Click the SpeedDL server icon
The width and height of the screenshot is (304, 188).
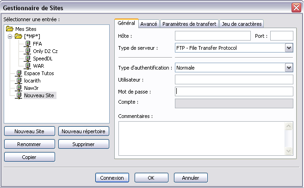click(x=27, y=59)
